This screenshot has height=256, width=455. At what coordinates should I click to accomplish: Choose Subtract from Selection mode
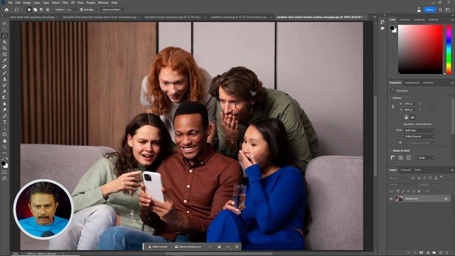(41, 9)
